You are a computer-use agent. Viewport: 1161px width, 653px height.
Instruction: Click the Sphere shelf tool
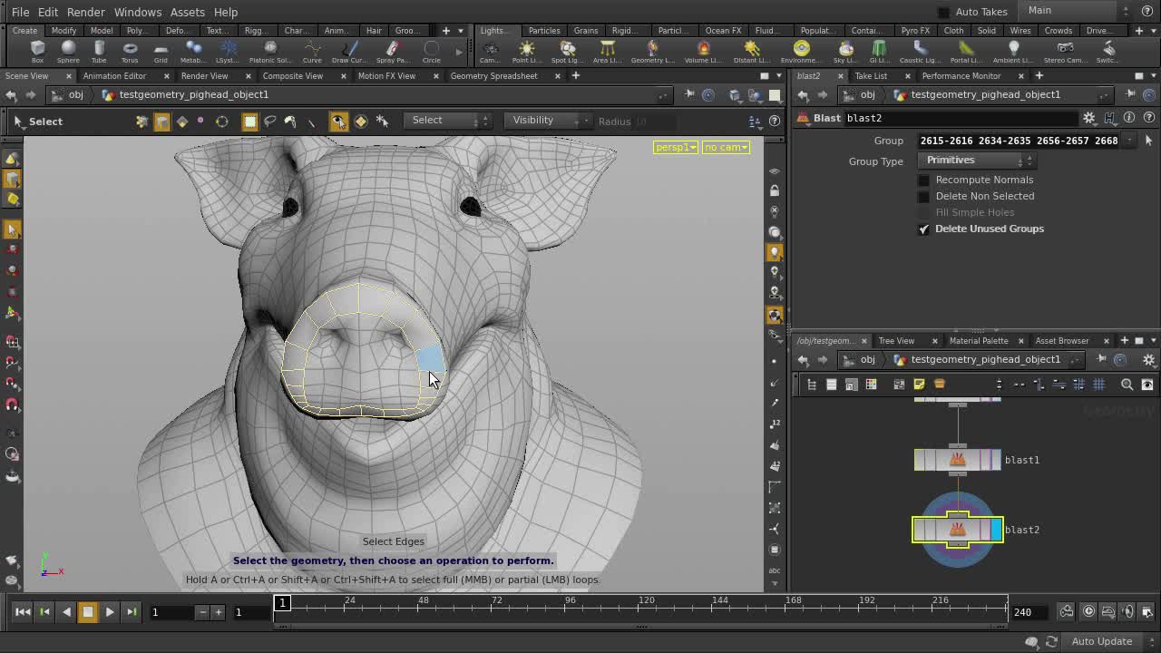point(68,50)
